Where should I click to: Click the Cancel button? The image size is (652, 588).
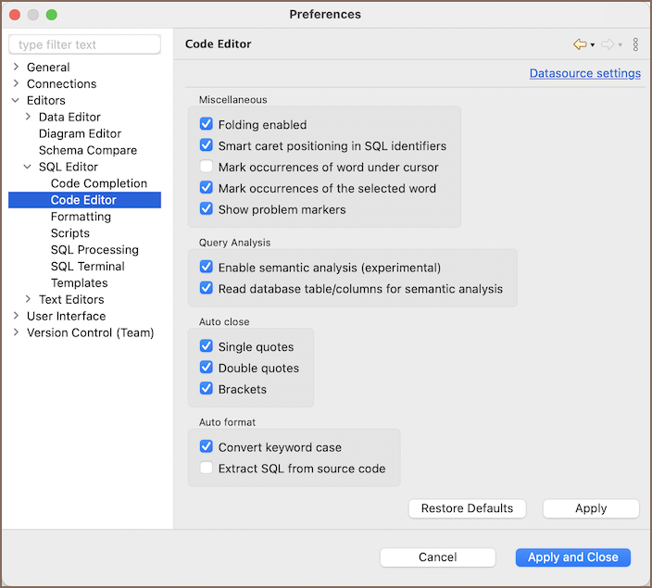coord(437,557)
